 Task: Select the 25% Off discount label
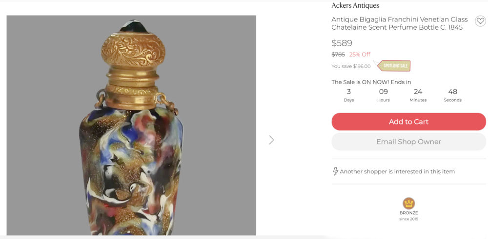coord(360,55)
